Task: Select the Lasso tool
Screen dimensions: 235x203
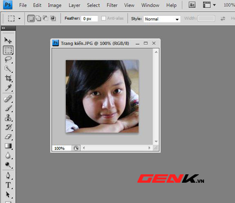Action: (x=8, y=60)
